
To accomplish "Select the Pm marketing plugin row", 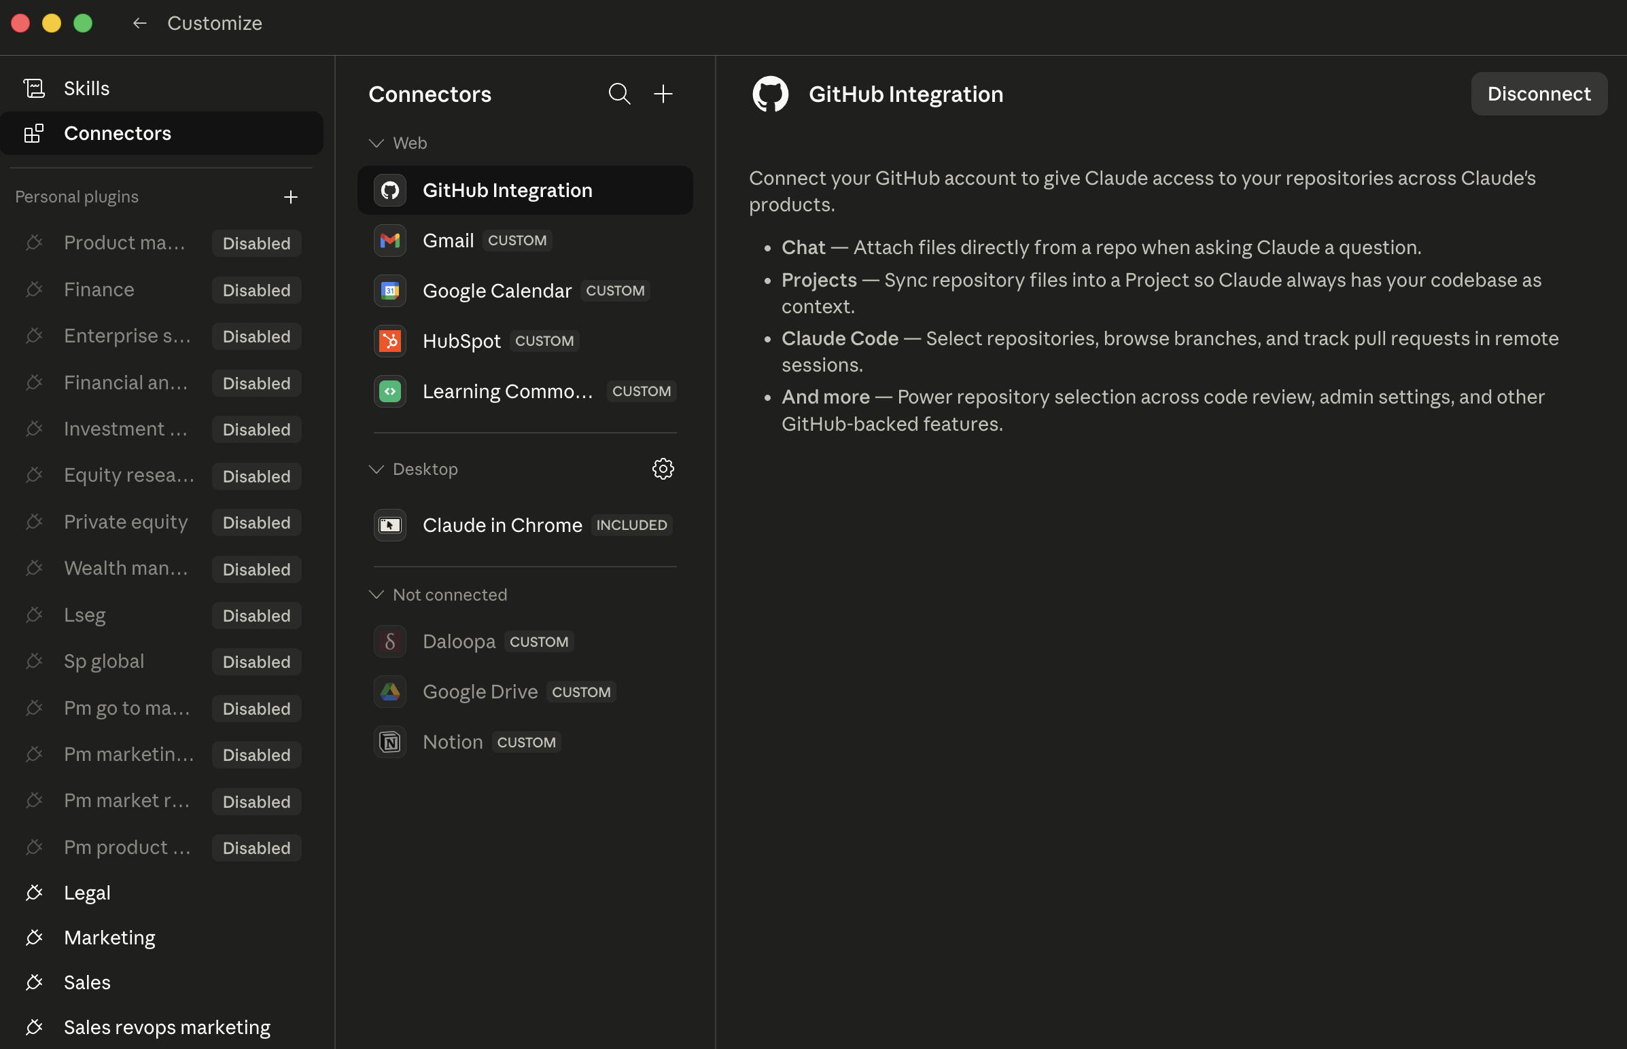I will coord(162,755).
